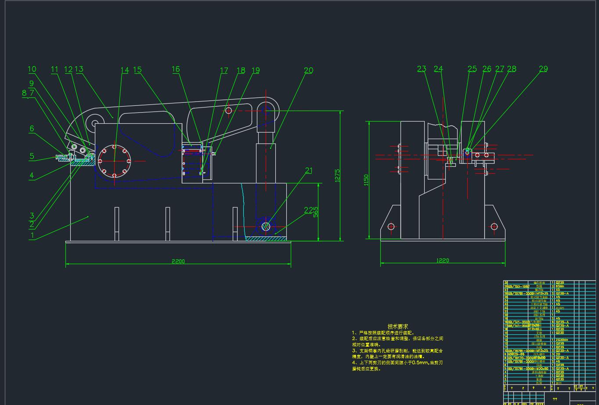Click part callout number 22
This screenshot has height=405, width=599.
click(x=309, y=211)
